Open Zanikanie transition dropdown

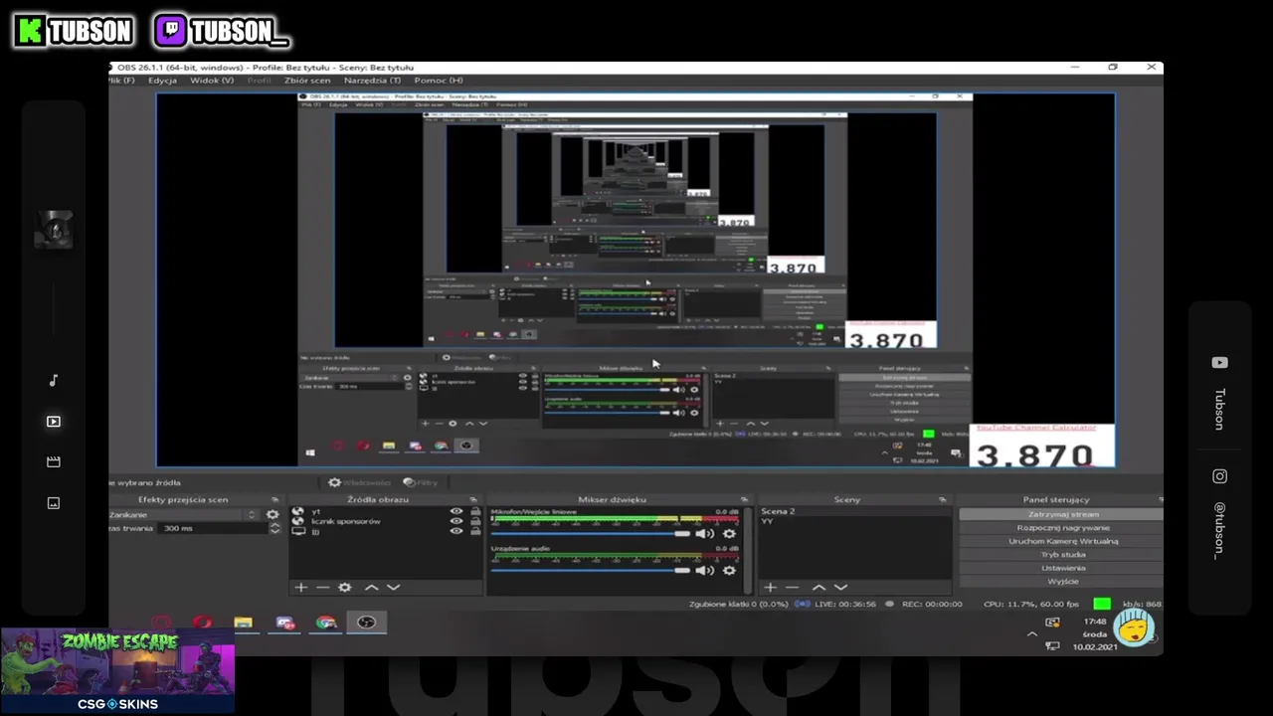click(x=183, y=515)
